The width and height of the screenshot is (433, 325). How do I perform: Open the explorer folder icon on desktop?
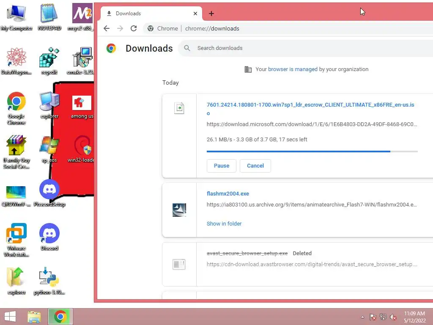click(x=16, y=281)
